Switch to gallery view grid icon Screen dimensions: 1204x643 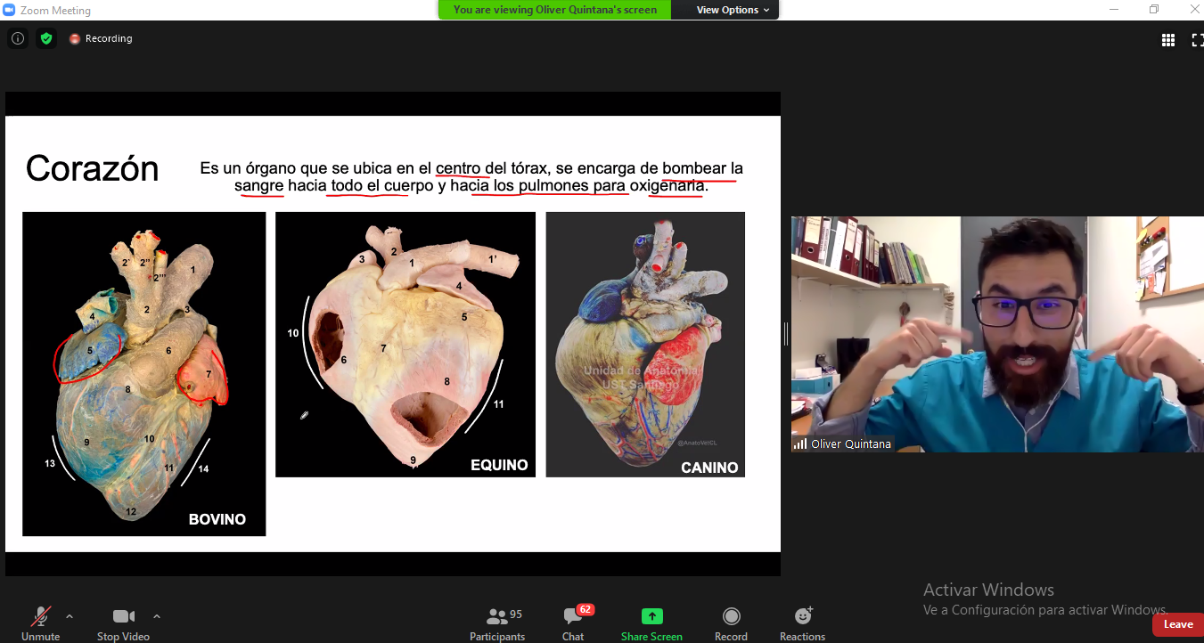pyautogui.click(x=1167, y=39)
